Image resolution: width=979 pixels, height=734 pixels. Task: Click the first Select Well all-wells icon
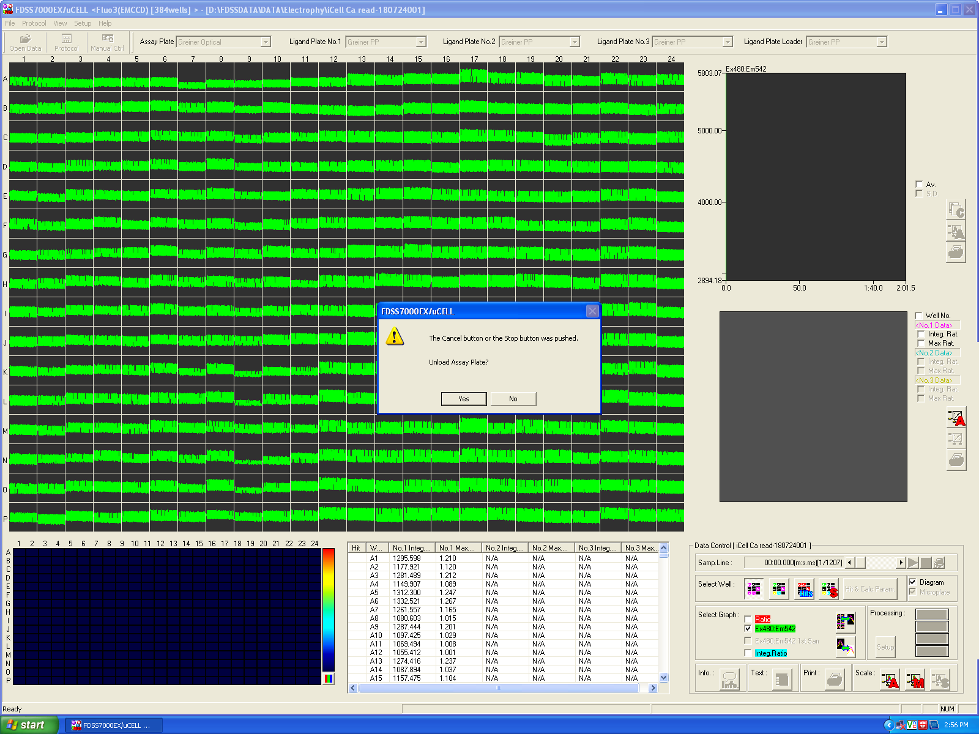coord(754,590)
